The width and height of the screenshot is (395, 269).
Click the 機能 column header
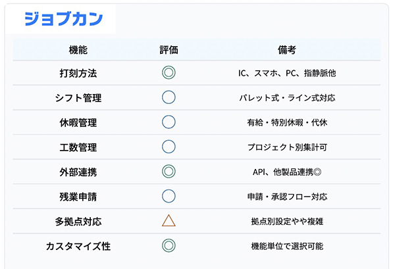[78, 49]
